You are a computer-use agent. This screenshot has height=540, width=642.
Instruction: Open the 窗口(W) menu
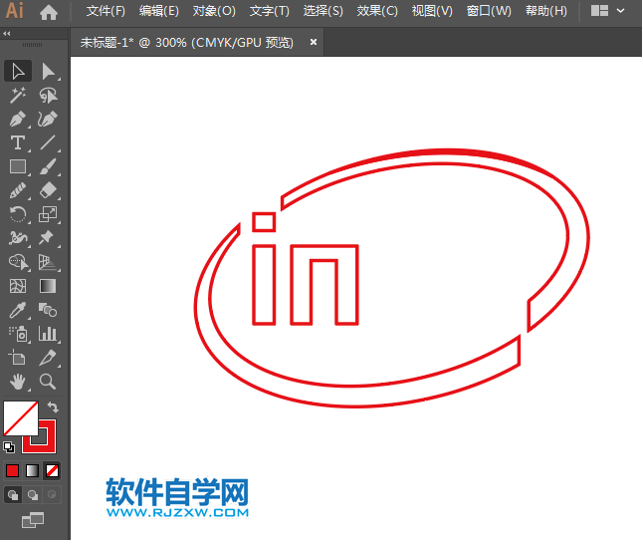(489, 11)
